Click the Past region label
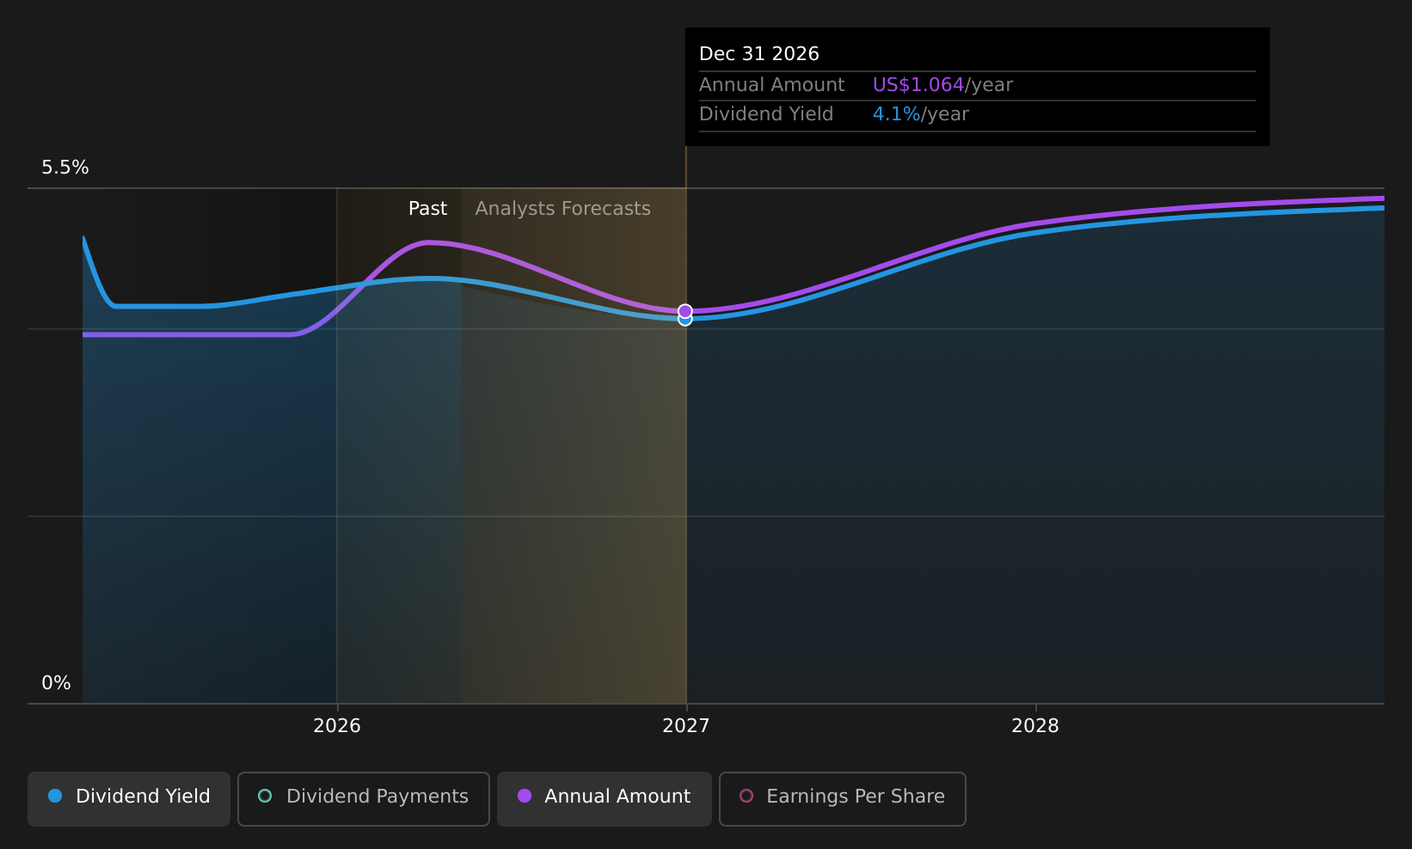The image size is (1412, 849). [427, 209]
